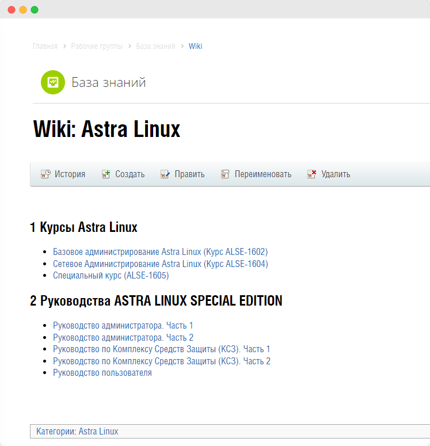This screenshot has height=446, width=430.
Task: Open Руководство администратора. Часть 1
Action: pyautogui.click(x=123, y=325)
